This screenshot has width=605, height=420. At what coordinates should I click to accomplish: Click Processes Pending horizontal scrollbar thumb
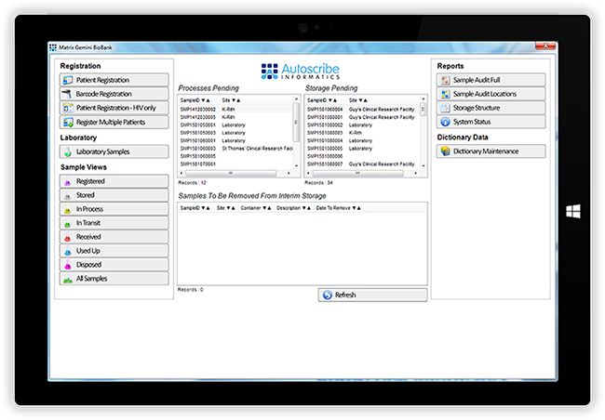click(x=231, y=174)
